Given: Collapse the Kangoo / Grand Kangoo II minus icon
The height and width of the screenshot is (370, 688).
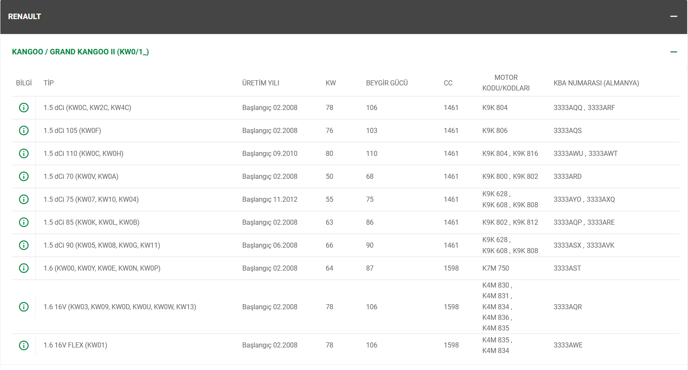Looking at the screenshot, I should [x=674, y=52].
